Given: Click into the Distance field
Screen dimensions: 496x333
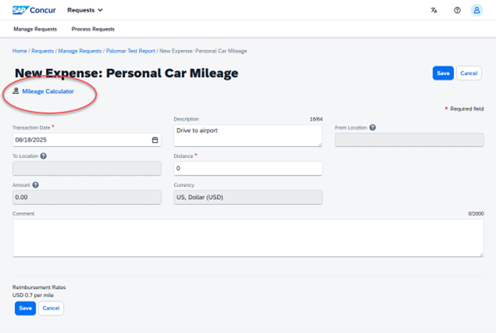Looking at the screenshot, I should coord(248,168).
